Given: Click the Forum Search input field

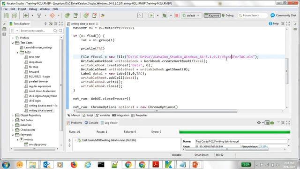Looking at the screenshot, I should click(x=253, y=15).
